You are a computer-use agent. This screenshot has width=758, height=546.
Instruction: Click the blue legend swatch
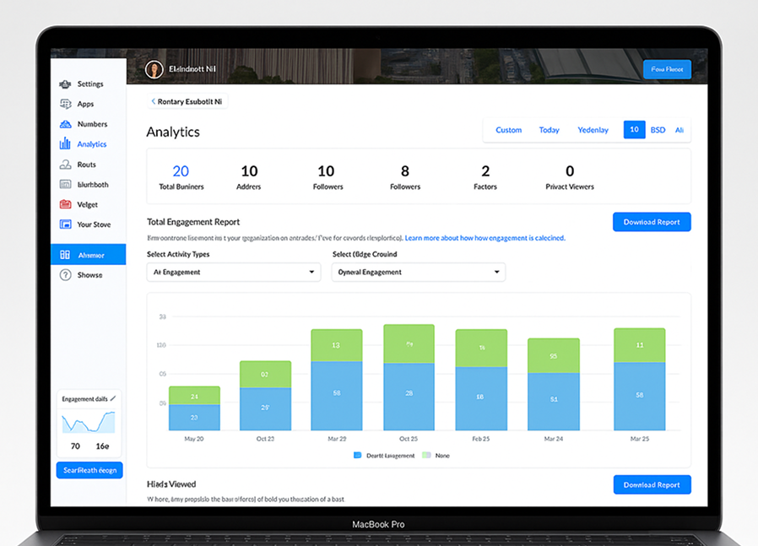tap(358, 455)
